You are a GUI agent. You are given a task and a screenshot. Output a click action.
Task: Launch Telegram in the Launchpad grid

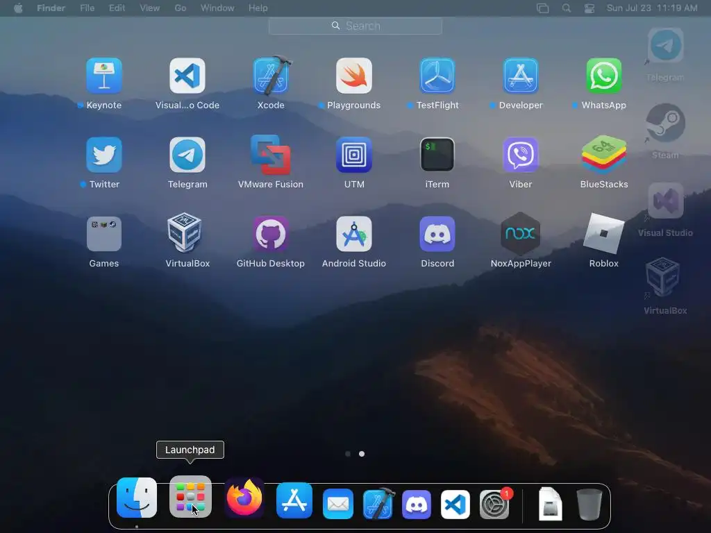click(187, 155)
